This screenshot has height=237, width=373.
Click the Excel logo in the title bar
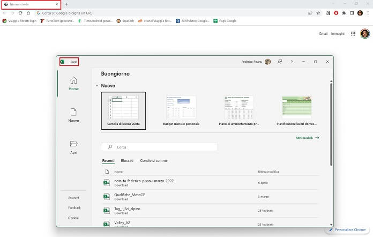62,62
